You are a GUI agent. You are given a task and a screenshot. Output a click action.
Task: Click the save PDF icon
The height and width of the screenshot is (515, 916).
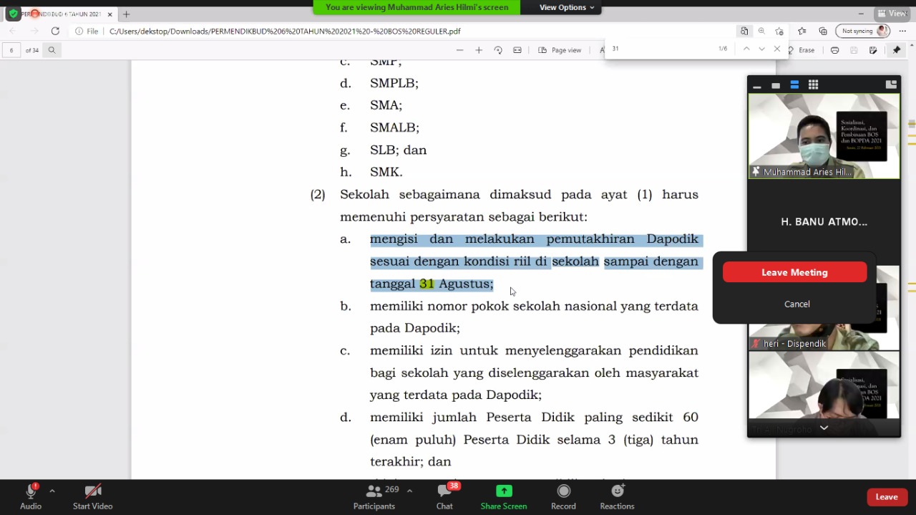point(854,50)
